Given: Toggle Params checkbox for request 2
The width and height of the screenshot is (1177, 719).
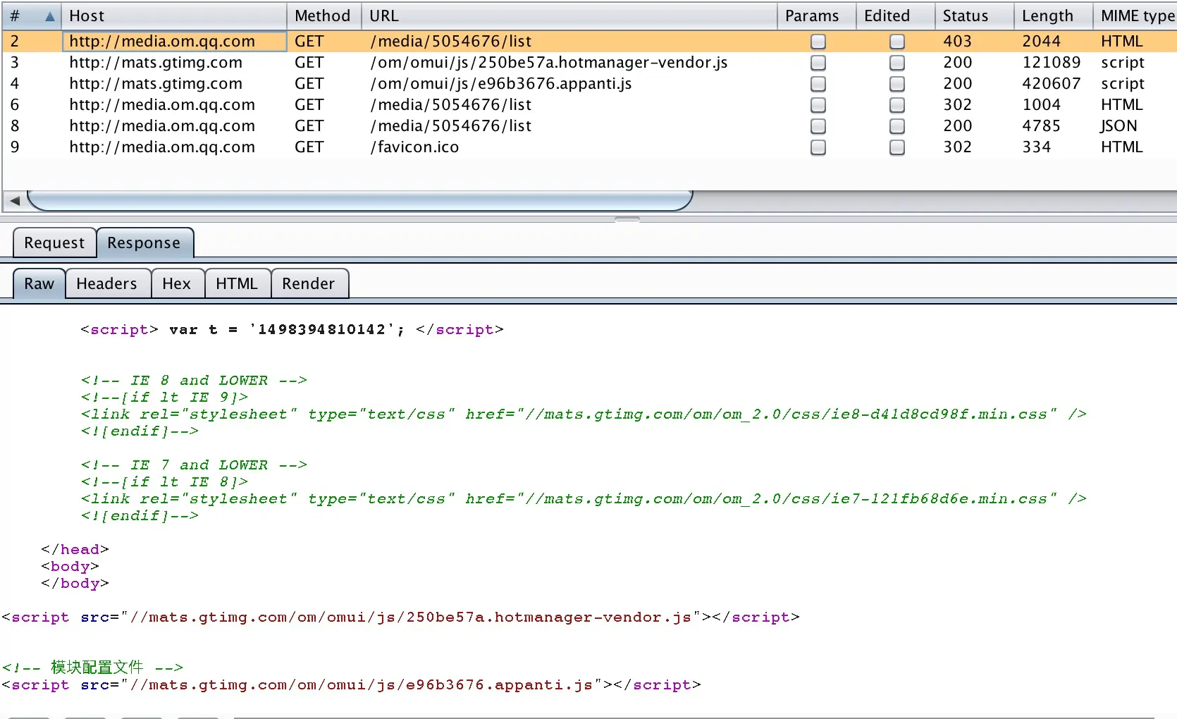Looking at the screenshot, I should click(818, 42).
